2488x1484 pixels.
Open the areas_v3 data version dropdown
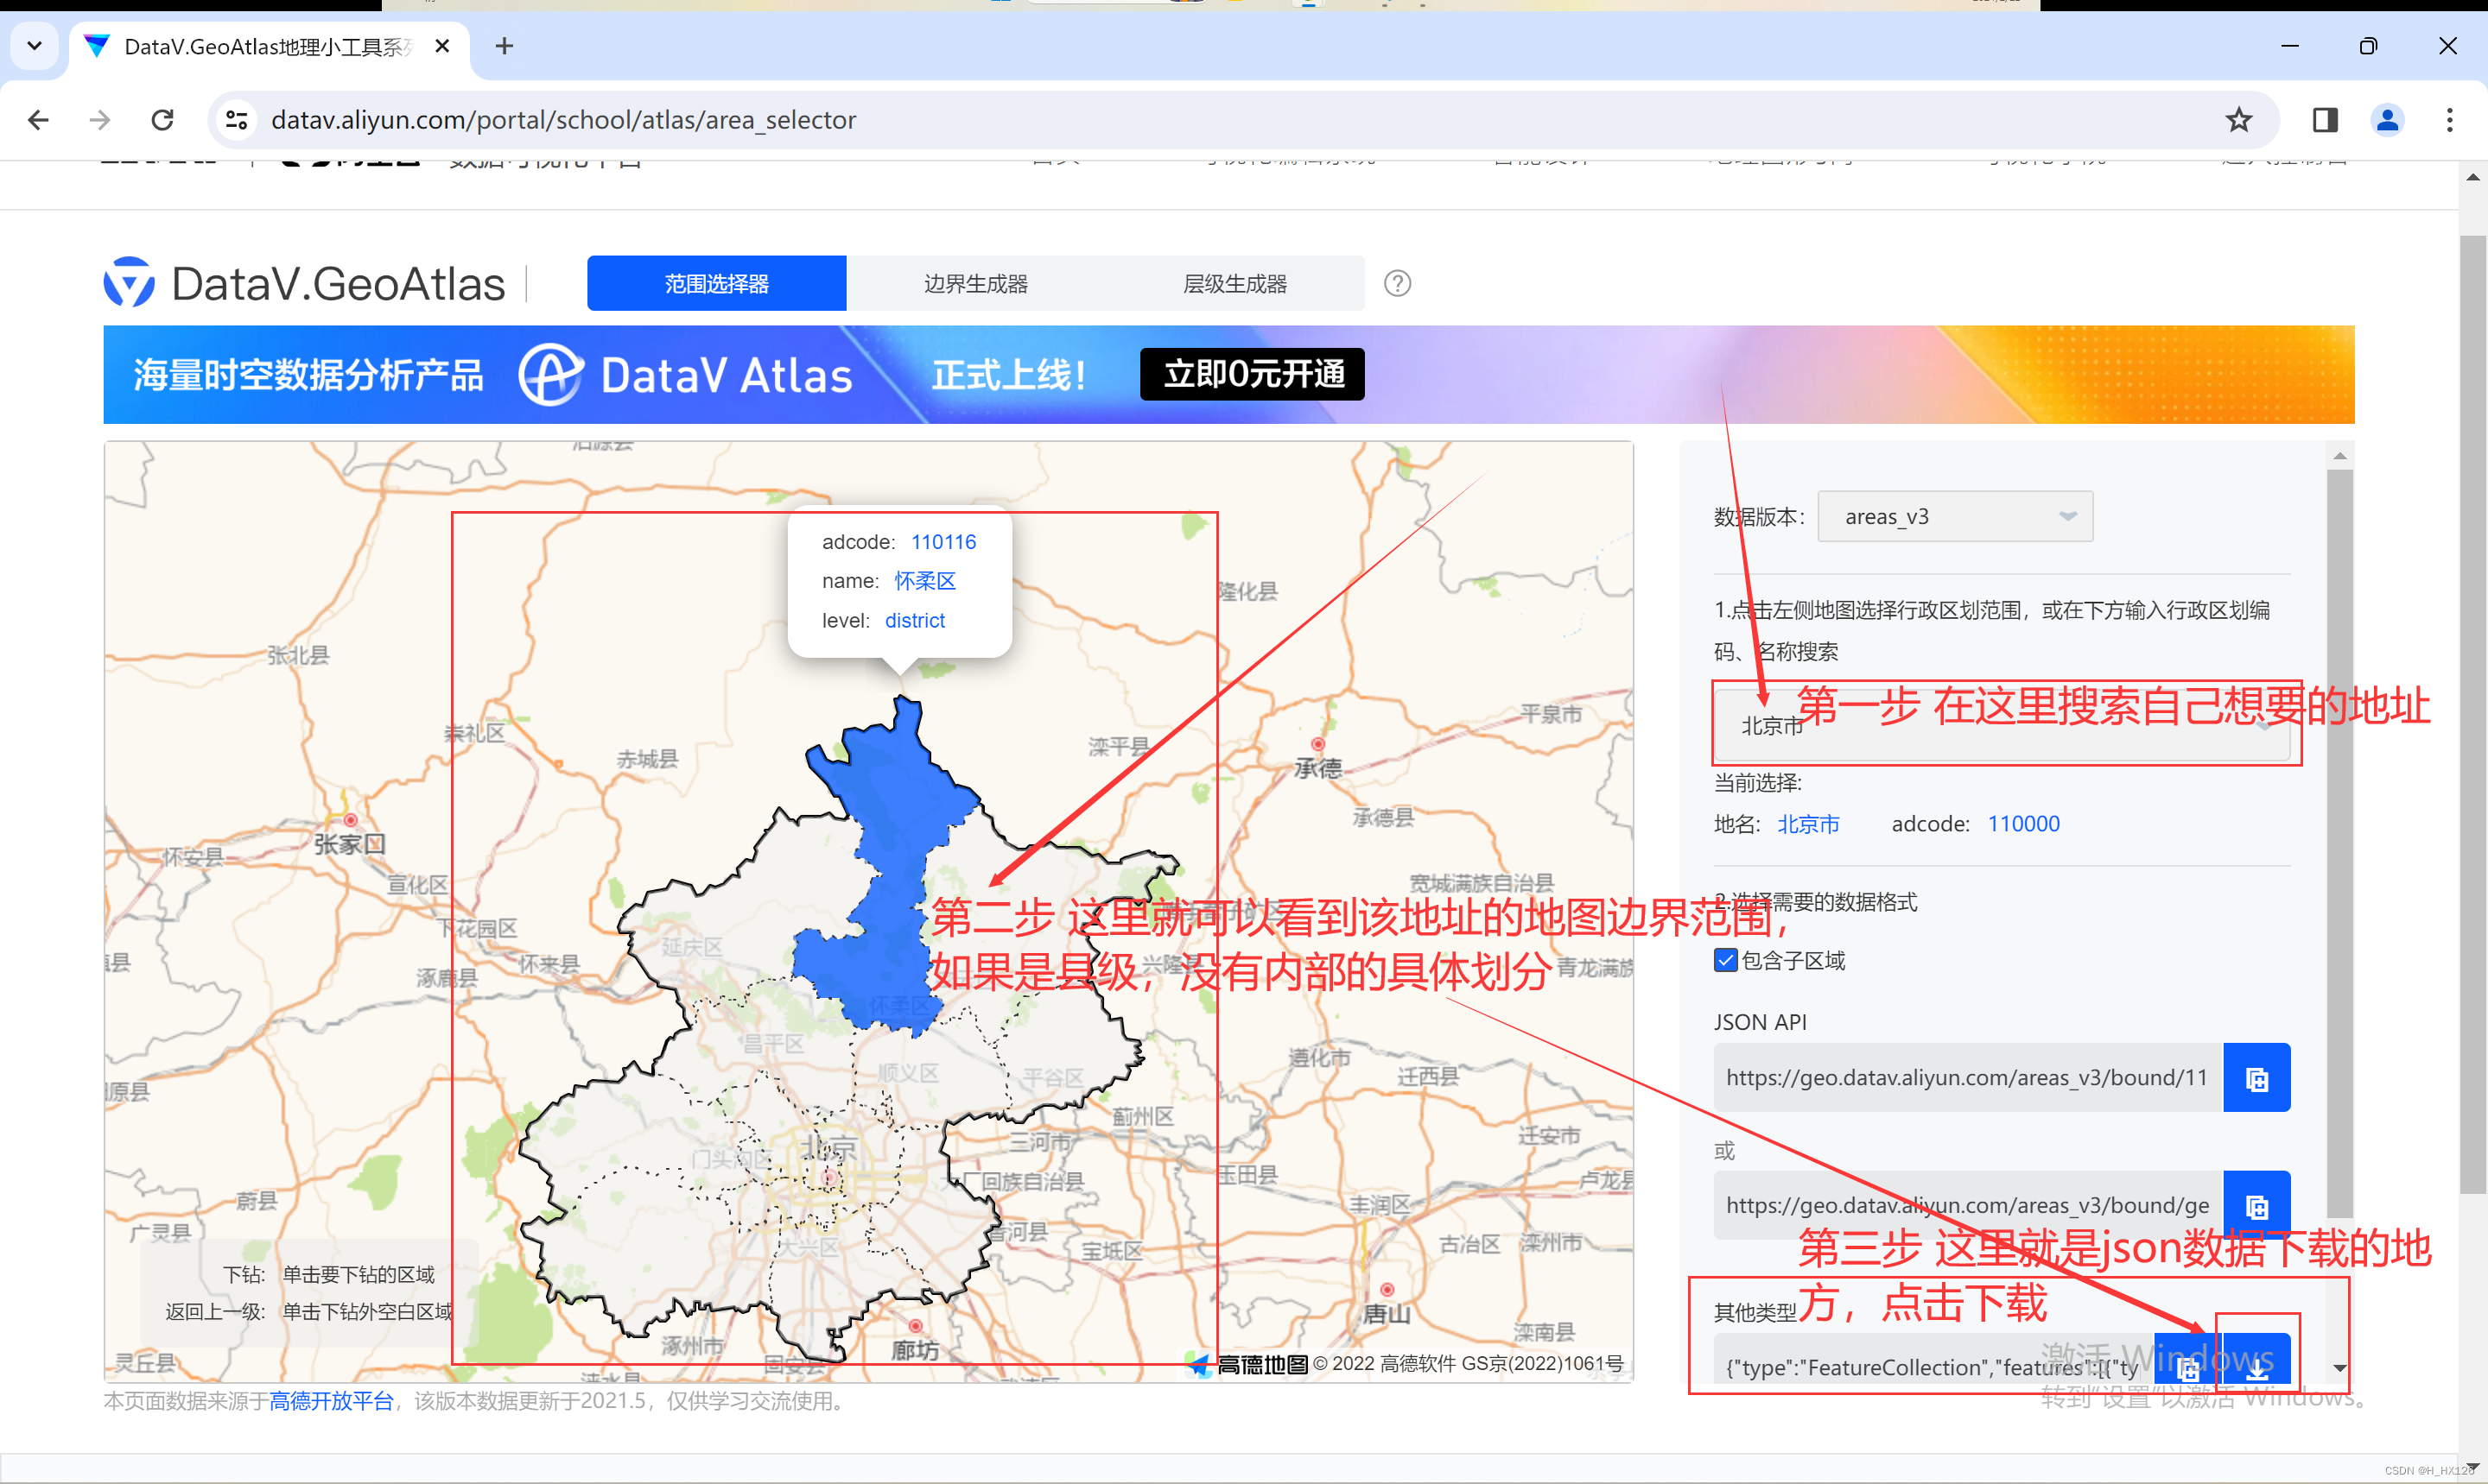coord(1954,517)
